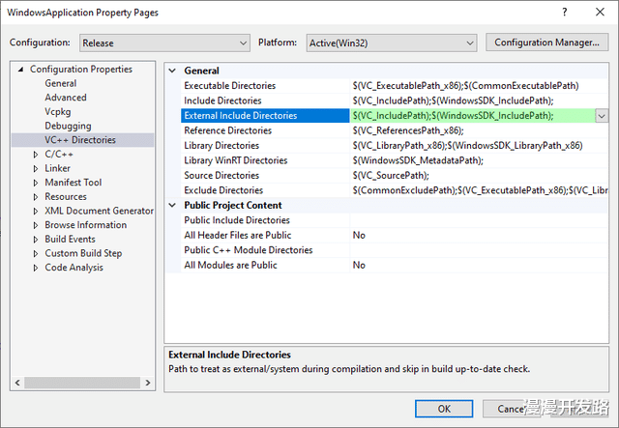
Task: Open the Platform dropdown showing Active(Win32)
Action: (391, 43)
